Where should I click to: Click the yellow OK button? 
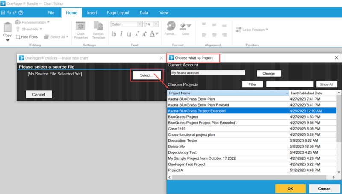point(290,188)
